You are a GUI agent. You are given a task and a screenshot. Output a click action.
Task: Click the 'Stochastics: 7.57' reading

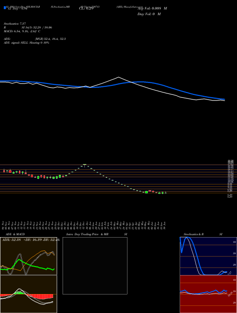[15, 24]
